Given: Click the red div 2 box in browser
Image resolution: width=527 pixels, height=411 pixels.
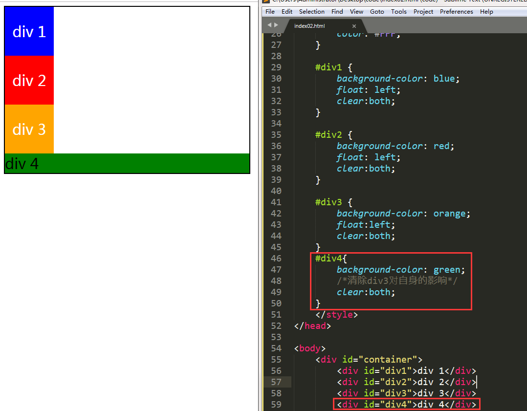Looking at the screenshot, I should coord(29,80).
